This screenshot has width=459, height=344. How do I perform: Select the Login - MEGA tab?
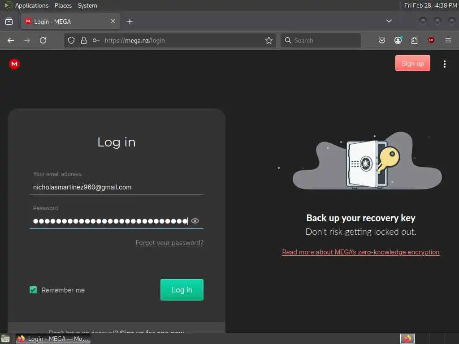[x=70, y=21]
